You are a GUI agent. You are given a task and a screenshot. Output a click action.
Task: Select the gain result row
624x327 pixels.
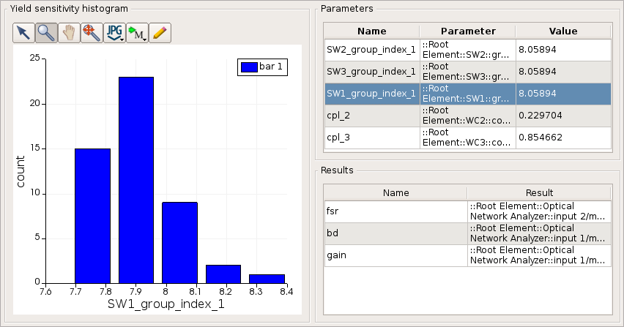468,255
